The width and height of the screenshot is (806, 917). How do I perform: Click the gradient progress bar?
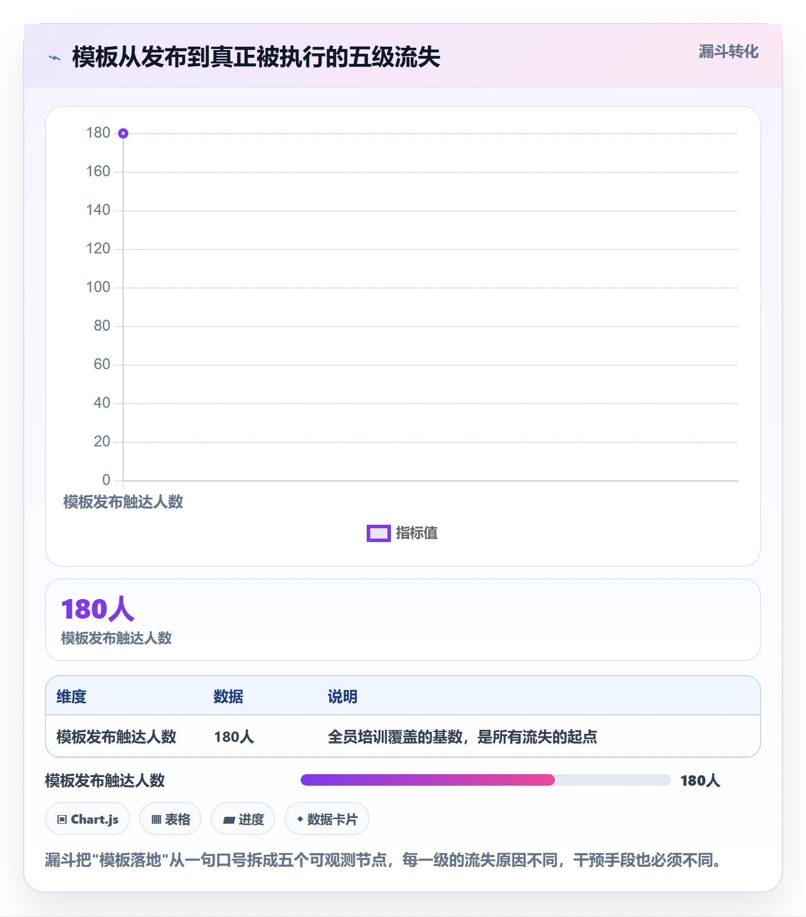point(485,780)
